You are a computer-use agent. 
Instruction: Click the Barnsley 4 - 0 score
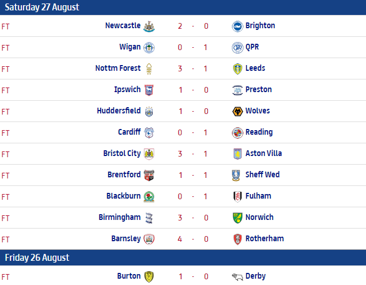click(x=193, y=238)
